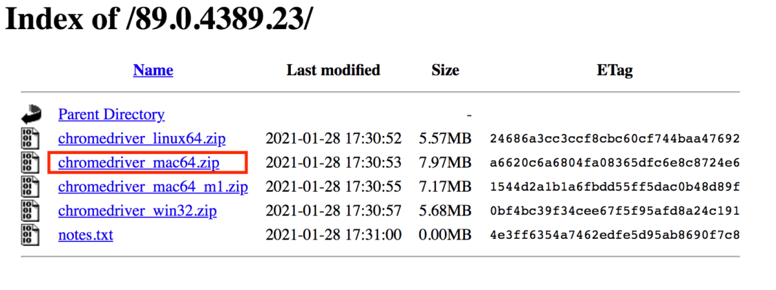Click the file icon beside chromedriver_win32.zip

click(30, 211)
